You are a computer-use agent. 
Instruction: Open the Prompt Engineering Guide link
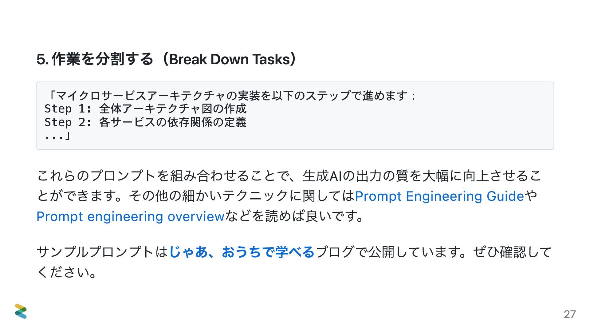(x=439, y=196)
